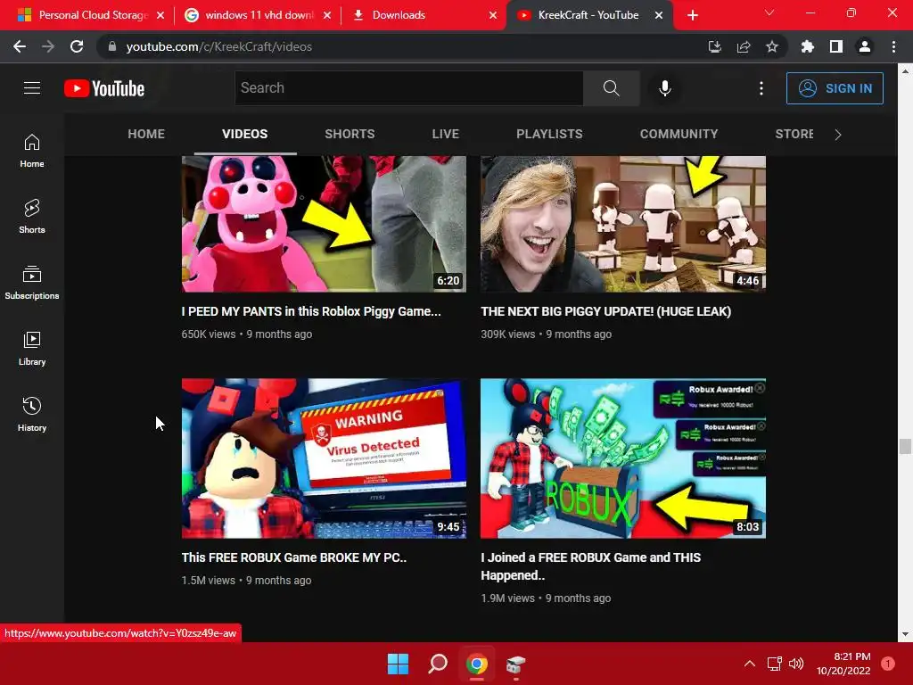Click the search magnifier button
The height and width of the screenshot is (685, 913).
pos(611,88)
